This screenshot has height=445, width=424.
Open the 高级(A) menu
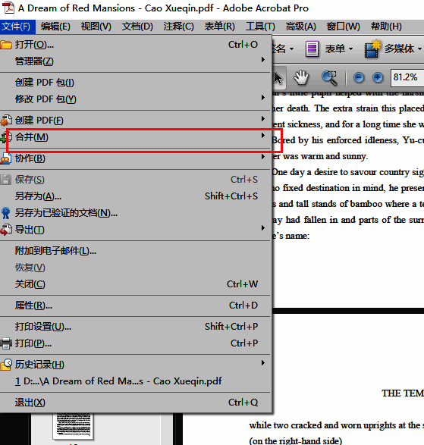point(301,27)
